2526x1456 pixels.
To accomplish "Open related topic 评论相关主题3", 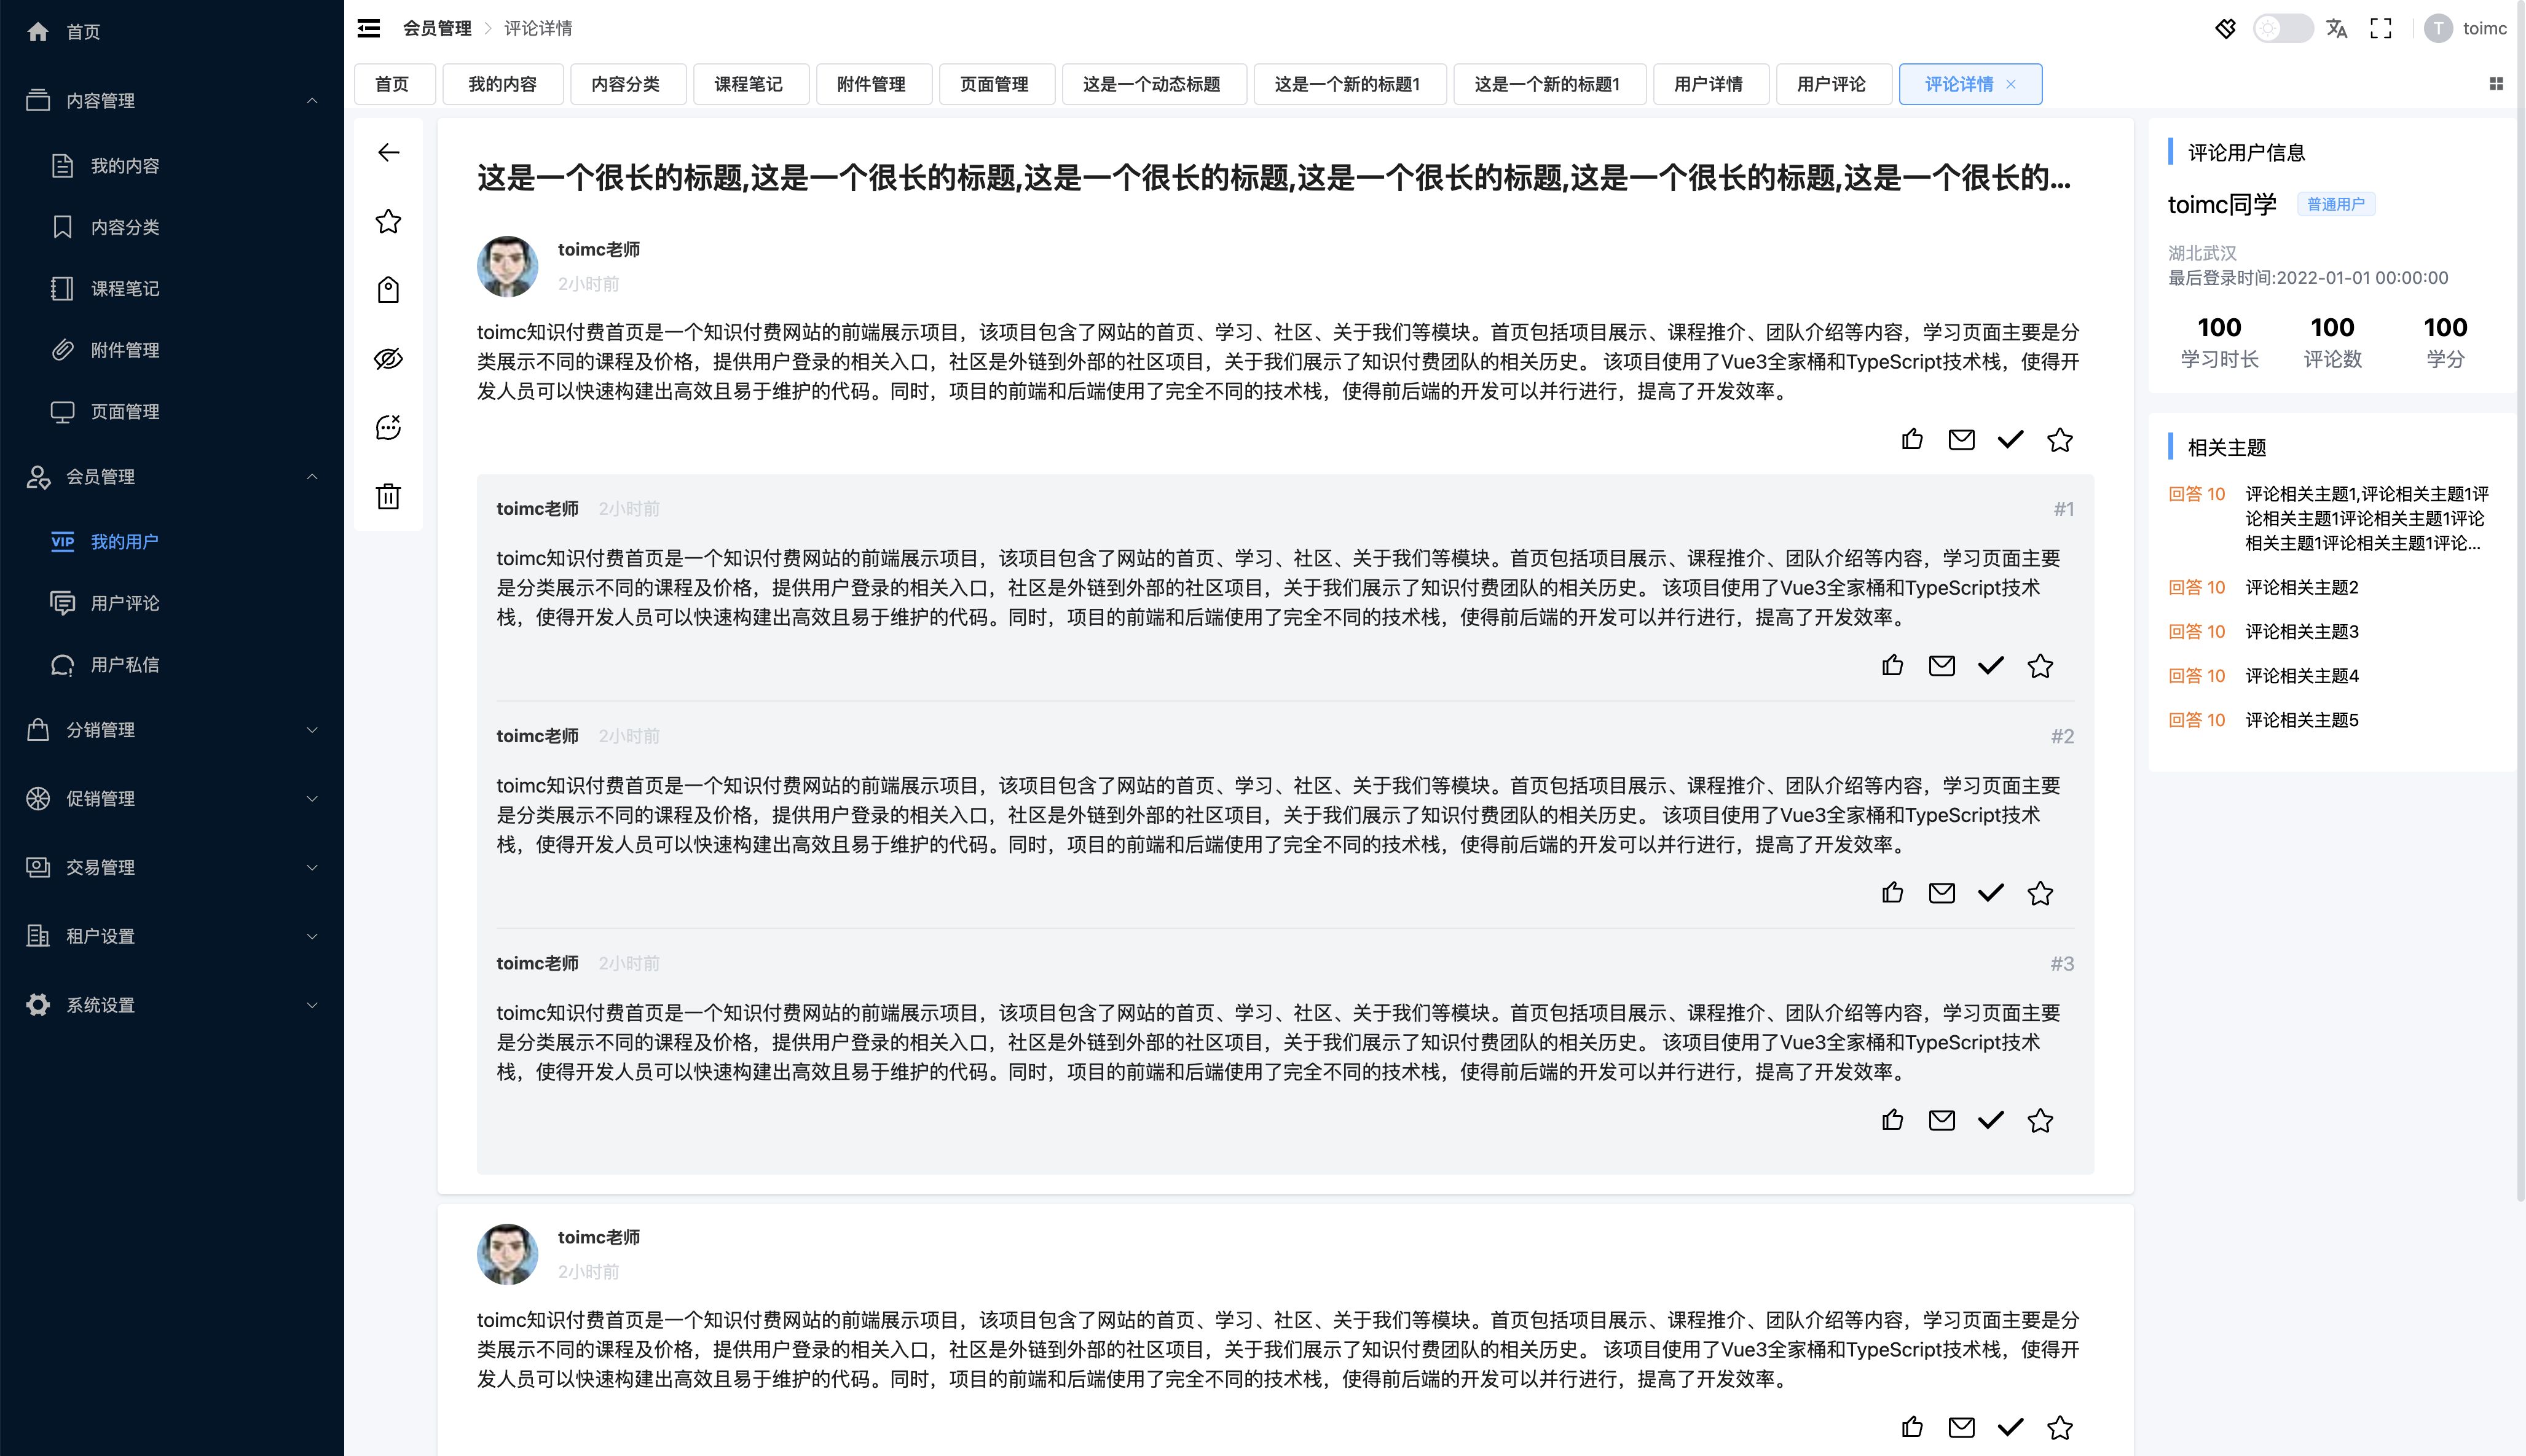I will click(2302, 632).
